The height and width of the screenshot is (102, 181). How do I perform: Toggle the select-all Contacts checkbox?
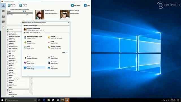point(8,30)
